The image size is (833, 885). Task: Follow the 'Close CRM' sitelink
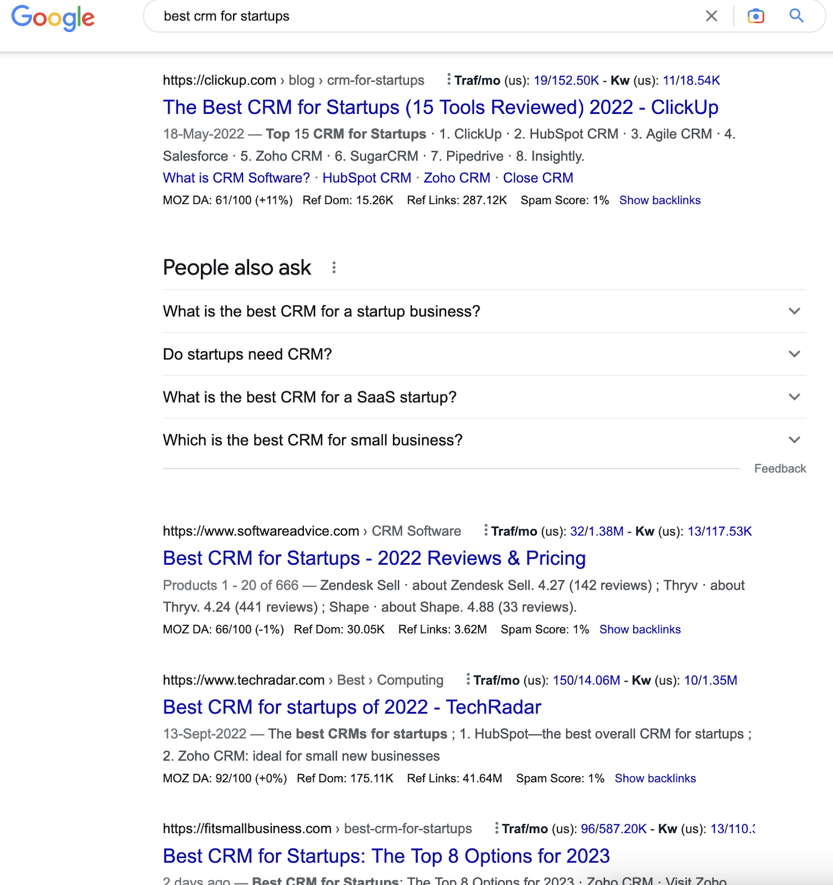[538, 178]
